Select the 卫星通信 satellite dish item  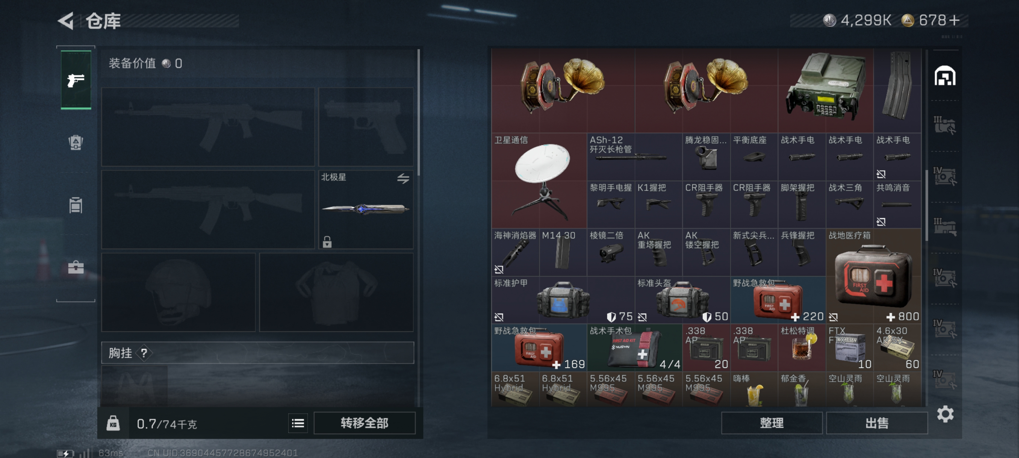[x=539, y=181]
